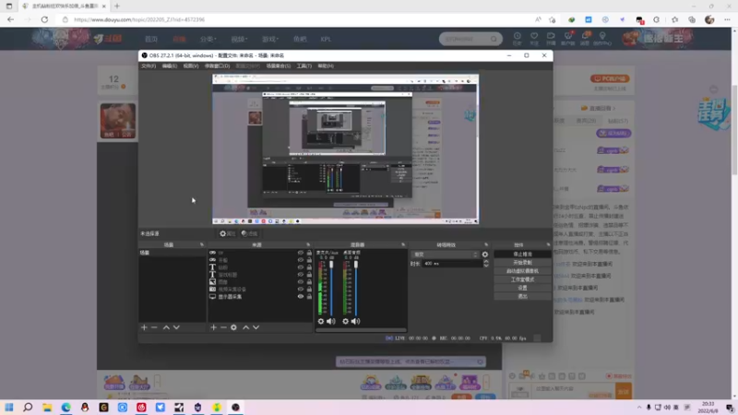The width and height of the screenshot is (738, 415).
Task: Open Settings from the Controls panel
Action: tap(522, 288)
